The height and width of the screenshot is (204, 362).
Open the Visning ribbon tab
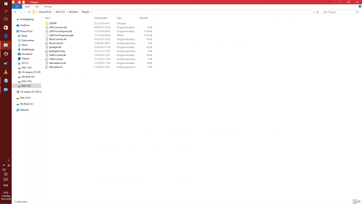point(47,7)
